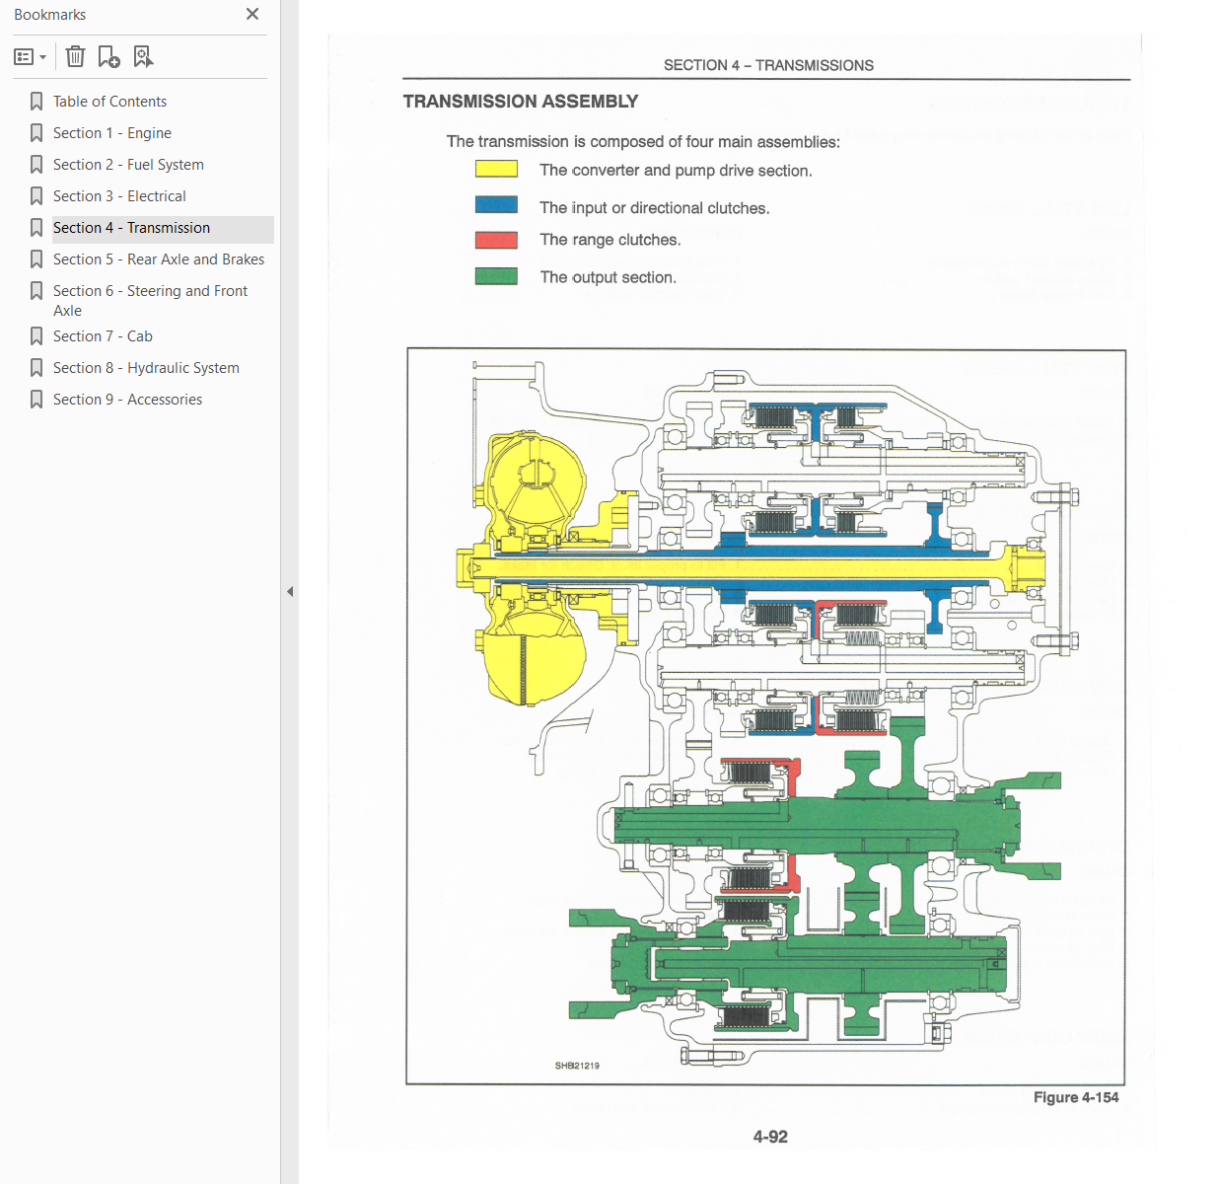Click 'The range clutches.' text
Screen dimensions: 1219x1184
pyautogui.click(x=610, y=240)
